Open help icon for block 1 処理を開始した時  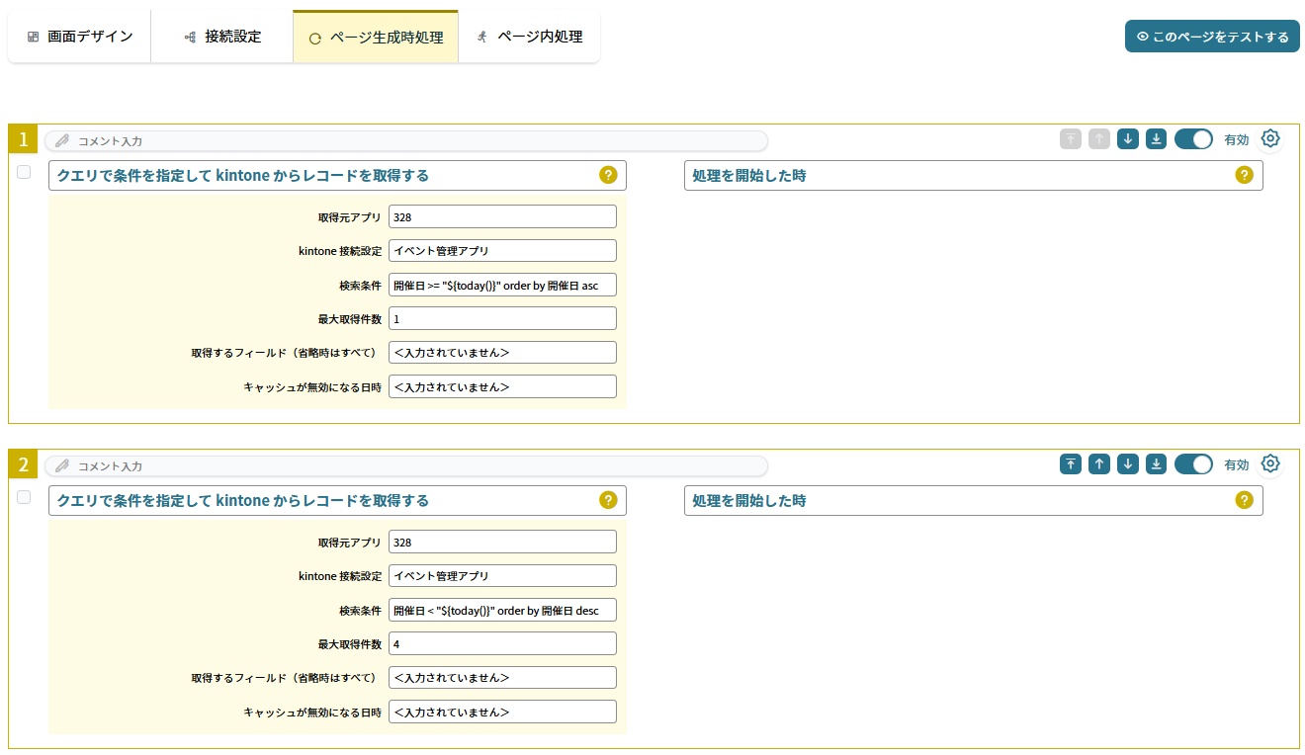click(1245, 175)
